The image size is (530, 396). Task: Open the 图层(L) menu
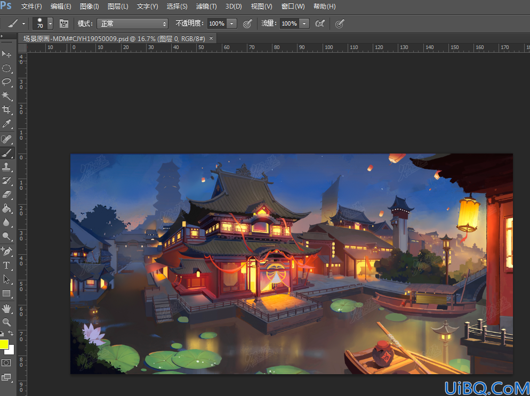118,6
